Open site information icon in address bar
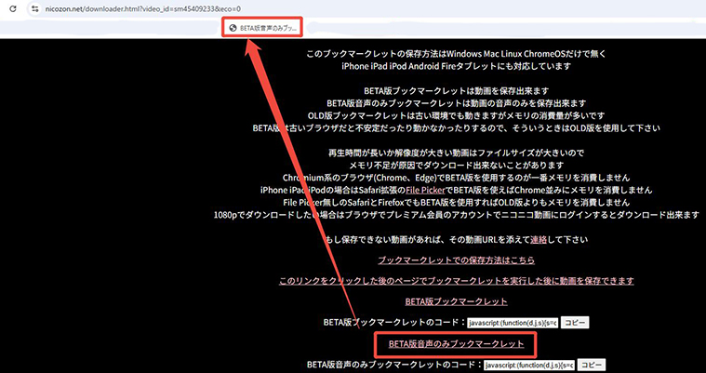The height and width of the screenshot is (373, 706). click(35, 8)
